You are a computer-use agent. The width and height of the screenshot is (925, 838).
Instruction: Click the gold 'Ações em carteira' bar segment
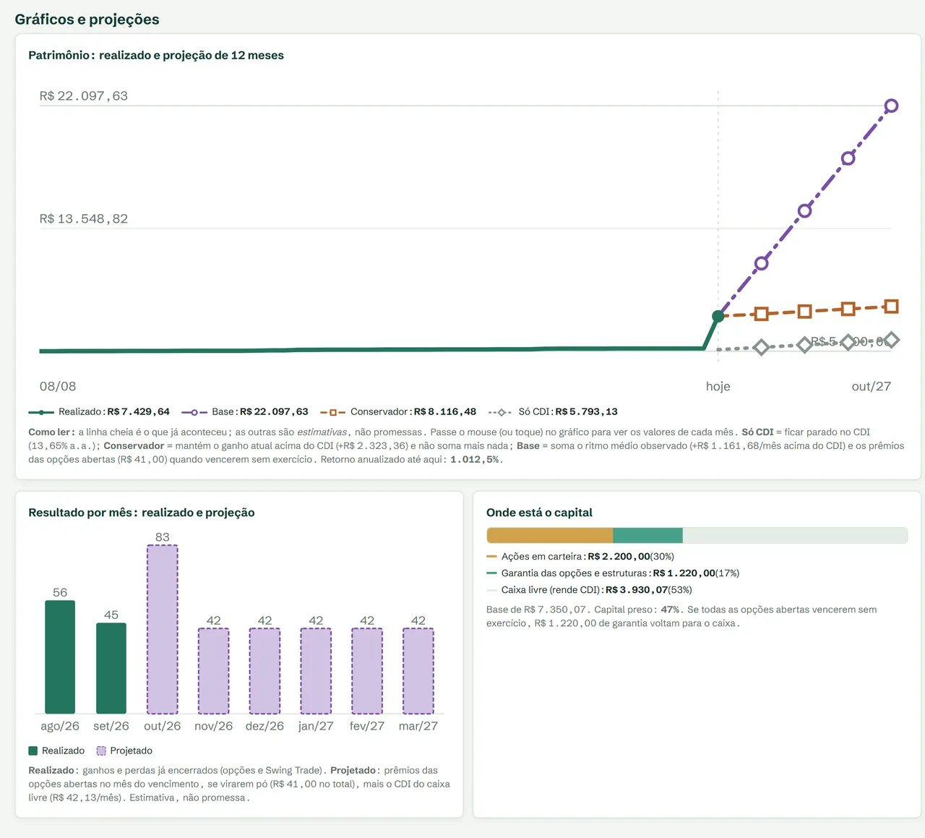click(x=550, y=535)
